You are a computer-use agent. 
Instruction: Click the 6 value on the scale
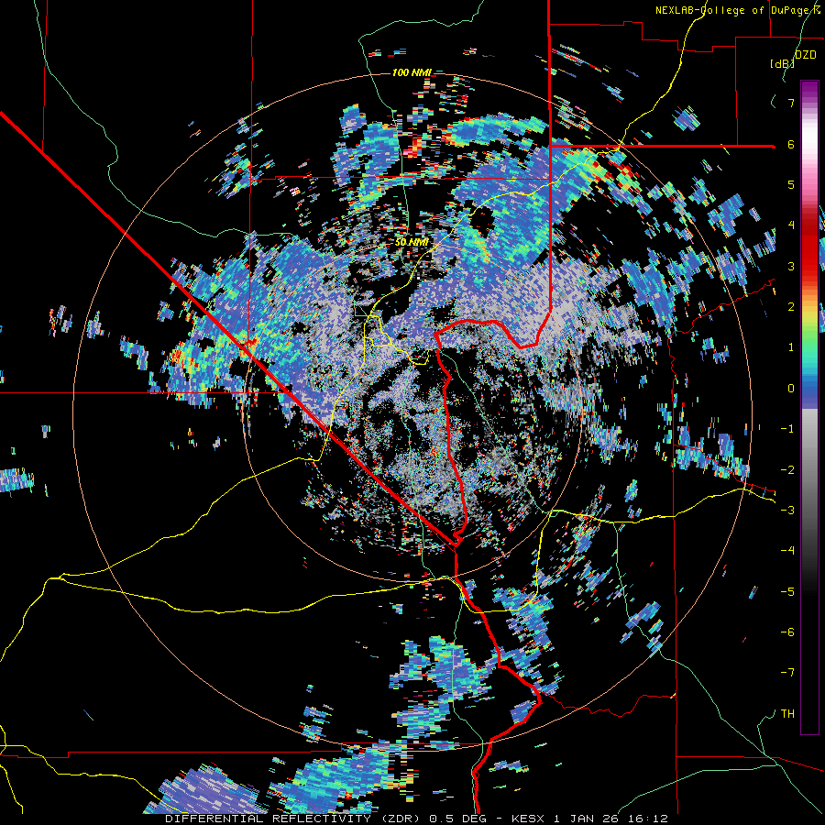[791, 144]
